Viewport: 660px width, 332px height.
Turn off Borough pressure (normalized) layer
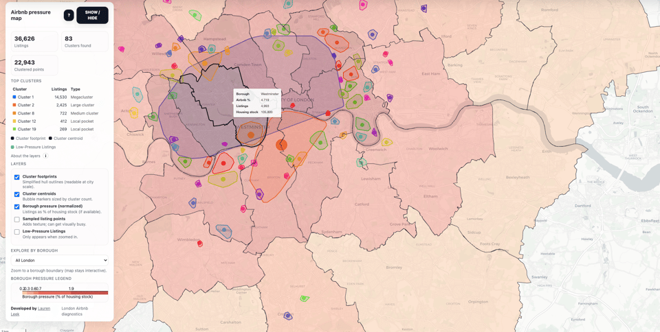pyautogui.click(x=17, y=206)
